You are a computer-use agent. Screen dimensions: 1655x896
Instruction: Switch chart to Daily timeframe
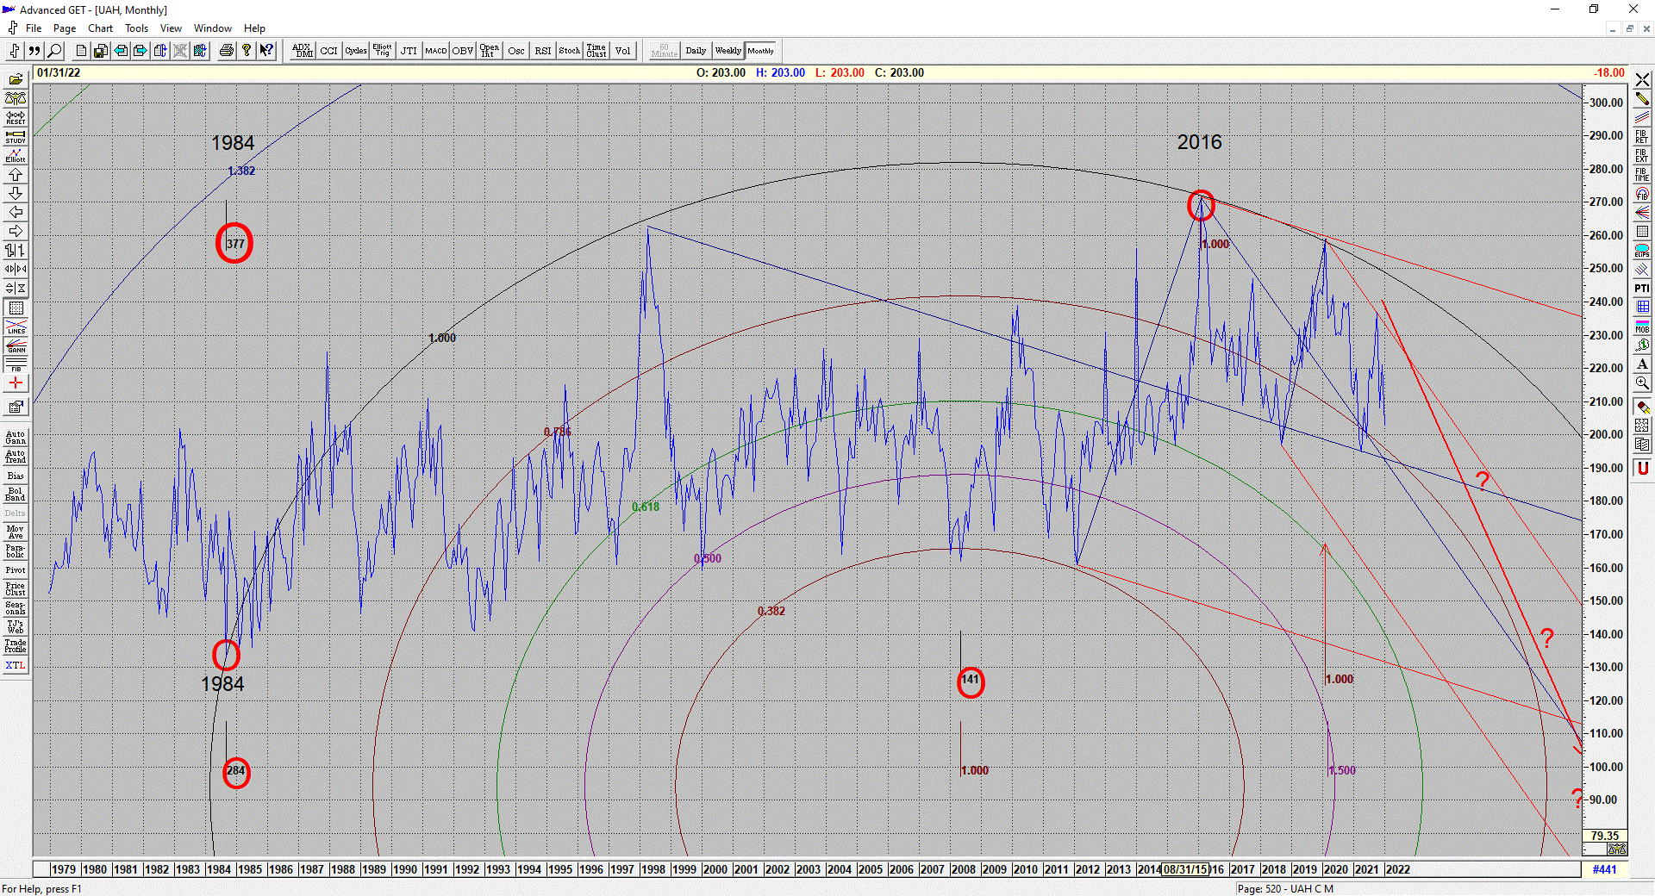click(696, 51)
